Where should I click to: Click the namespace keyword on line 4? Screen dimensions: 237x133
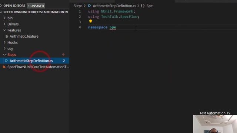tap(98, 27)
